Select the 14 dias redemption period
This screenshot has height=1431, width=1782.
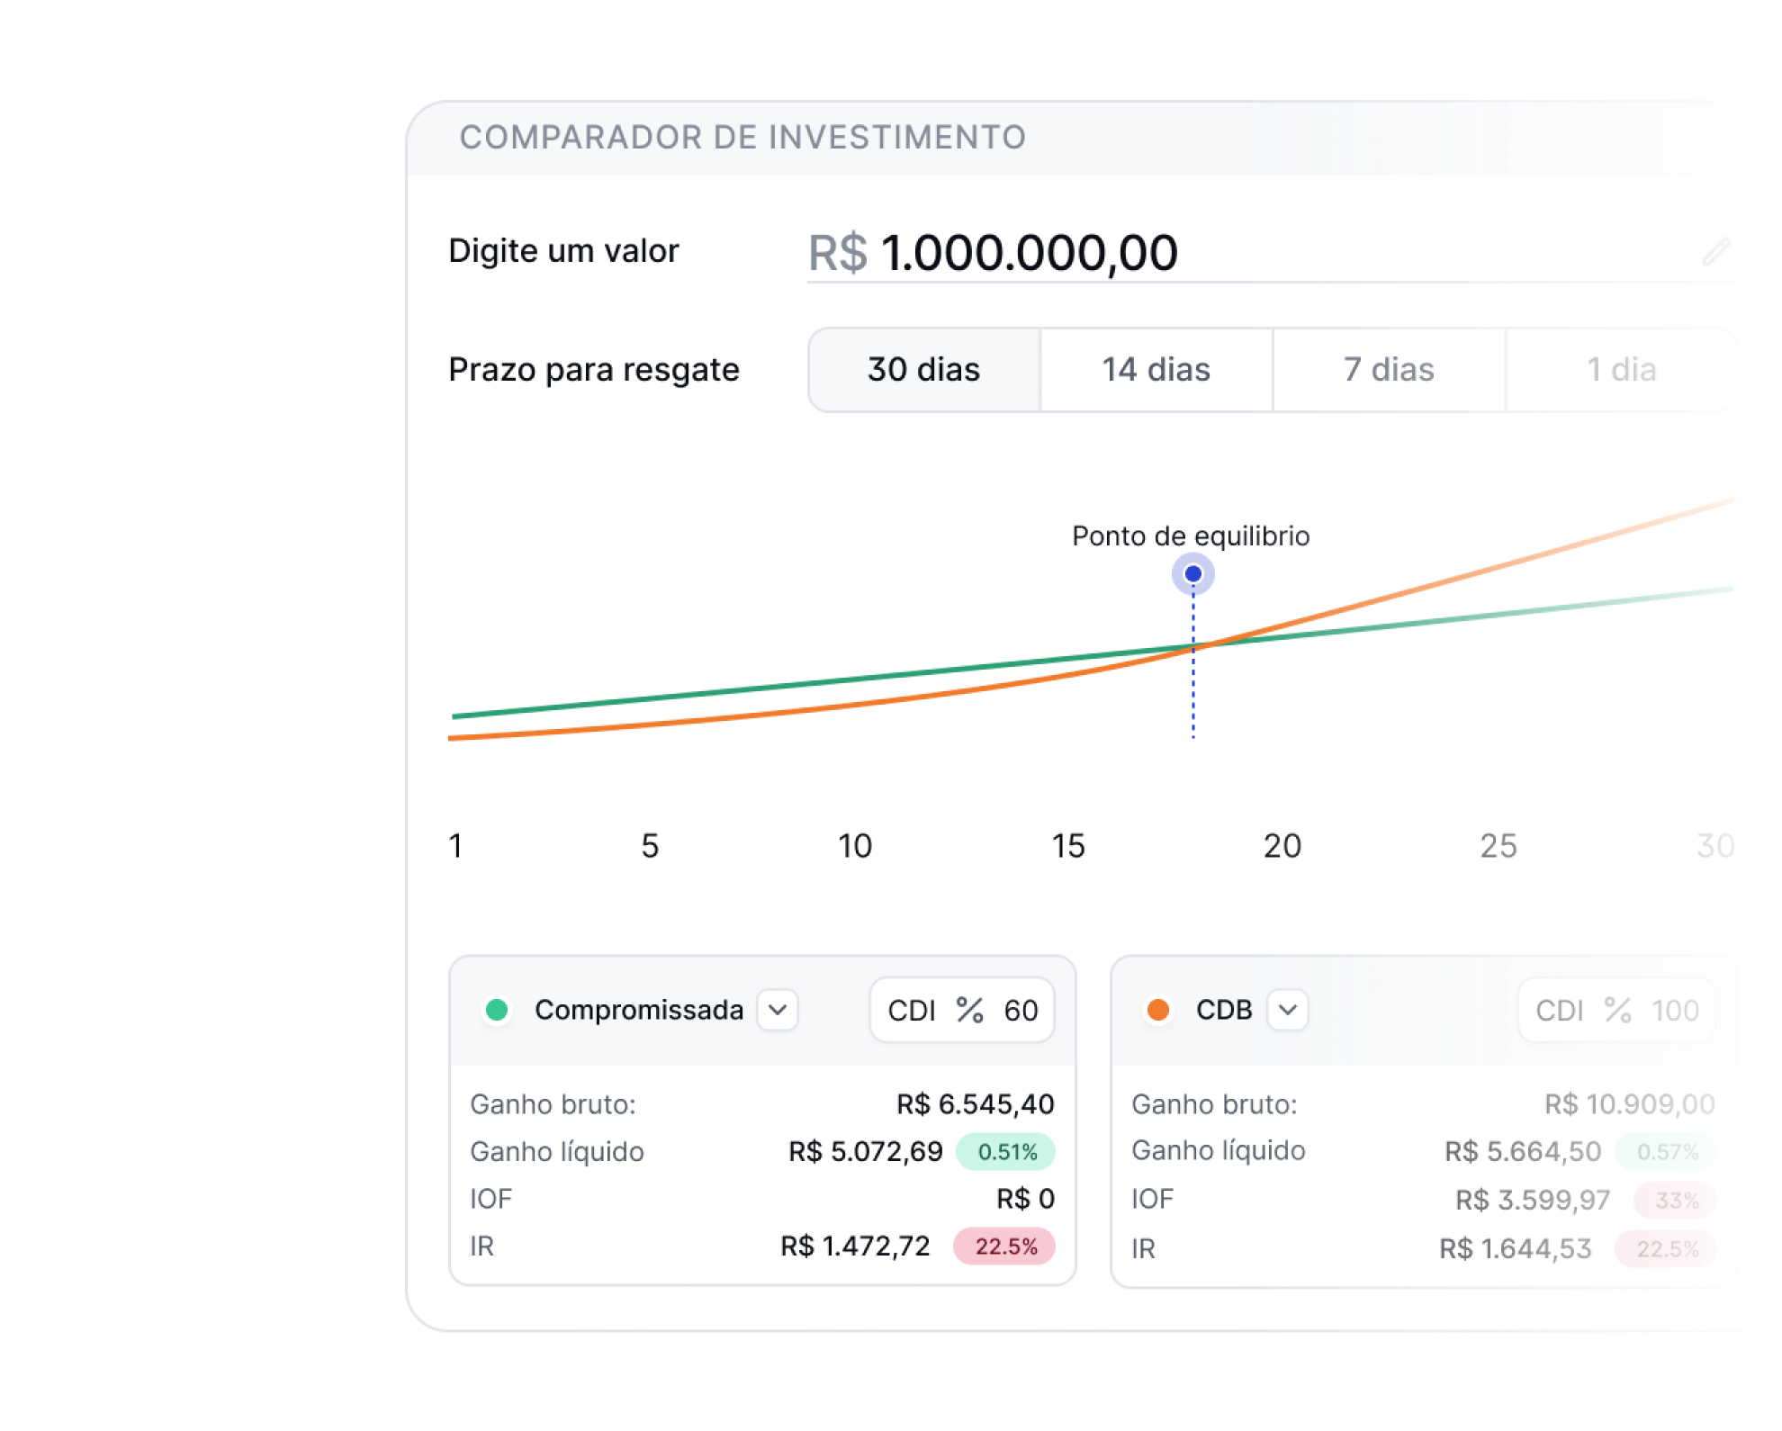pyautogui.click(x=1156, y=370)
